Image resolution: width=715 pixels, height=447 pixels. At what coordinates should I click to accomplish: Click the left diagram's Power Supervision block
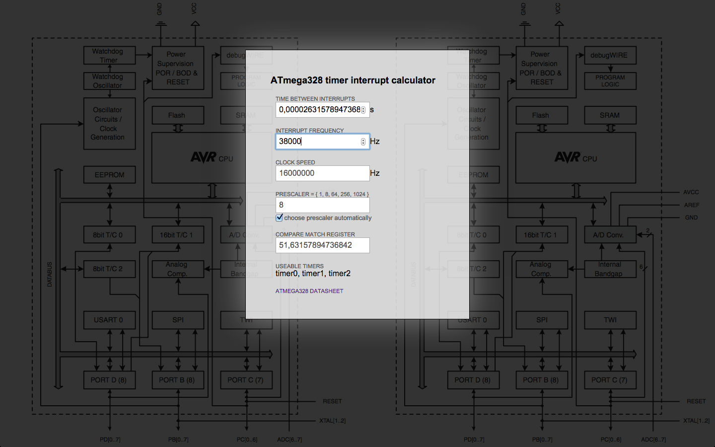point(178,68)
